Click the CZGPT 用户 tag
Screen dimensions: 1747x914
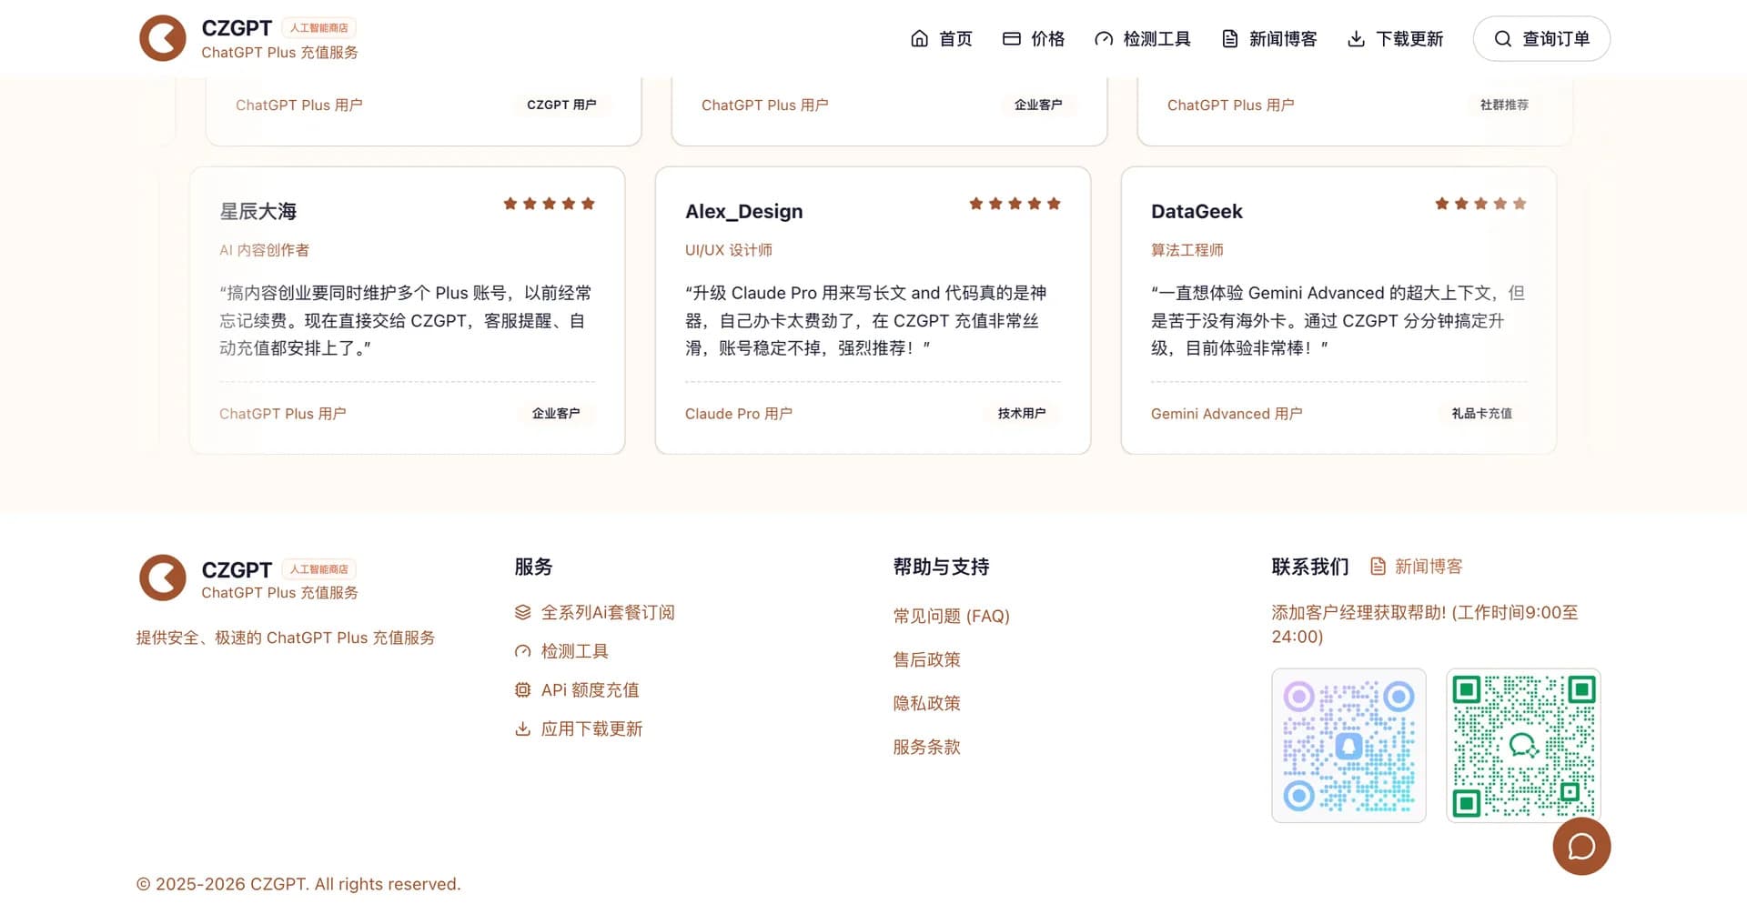561,105
